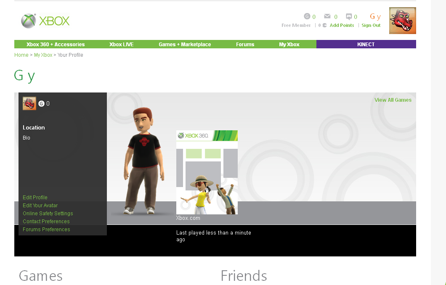Screen dimensions: 446x285
Task: Click the Xbox.com game title text
Action: coord(188,218)
